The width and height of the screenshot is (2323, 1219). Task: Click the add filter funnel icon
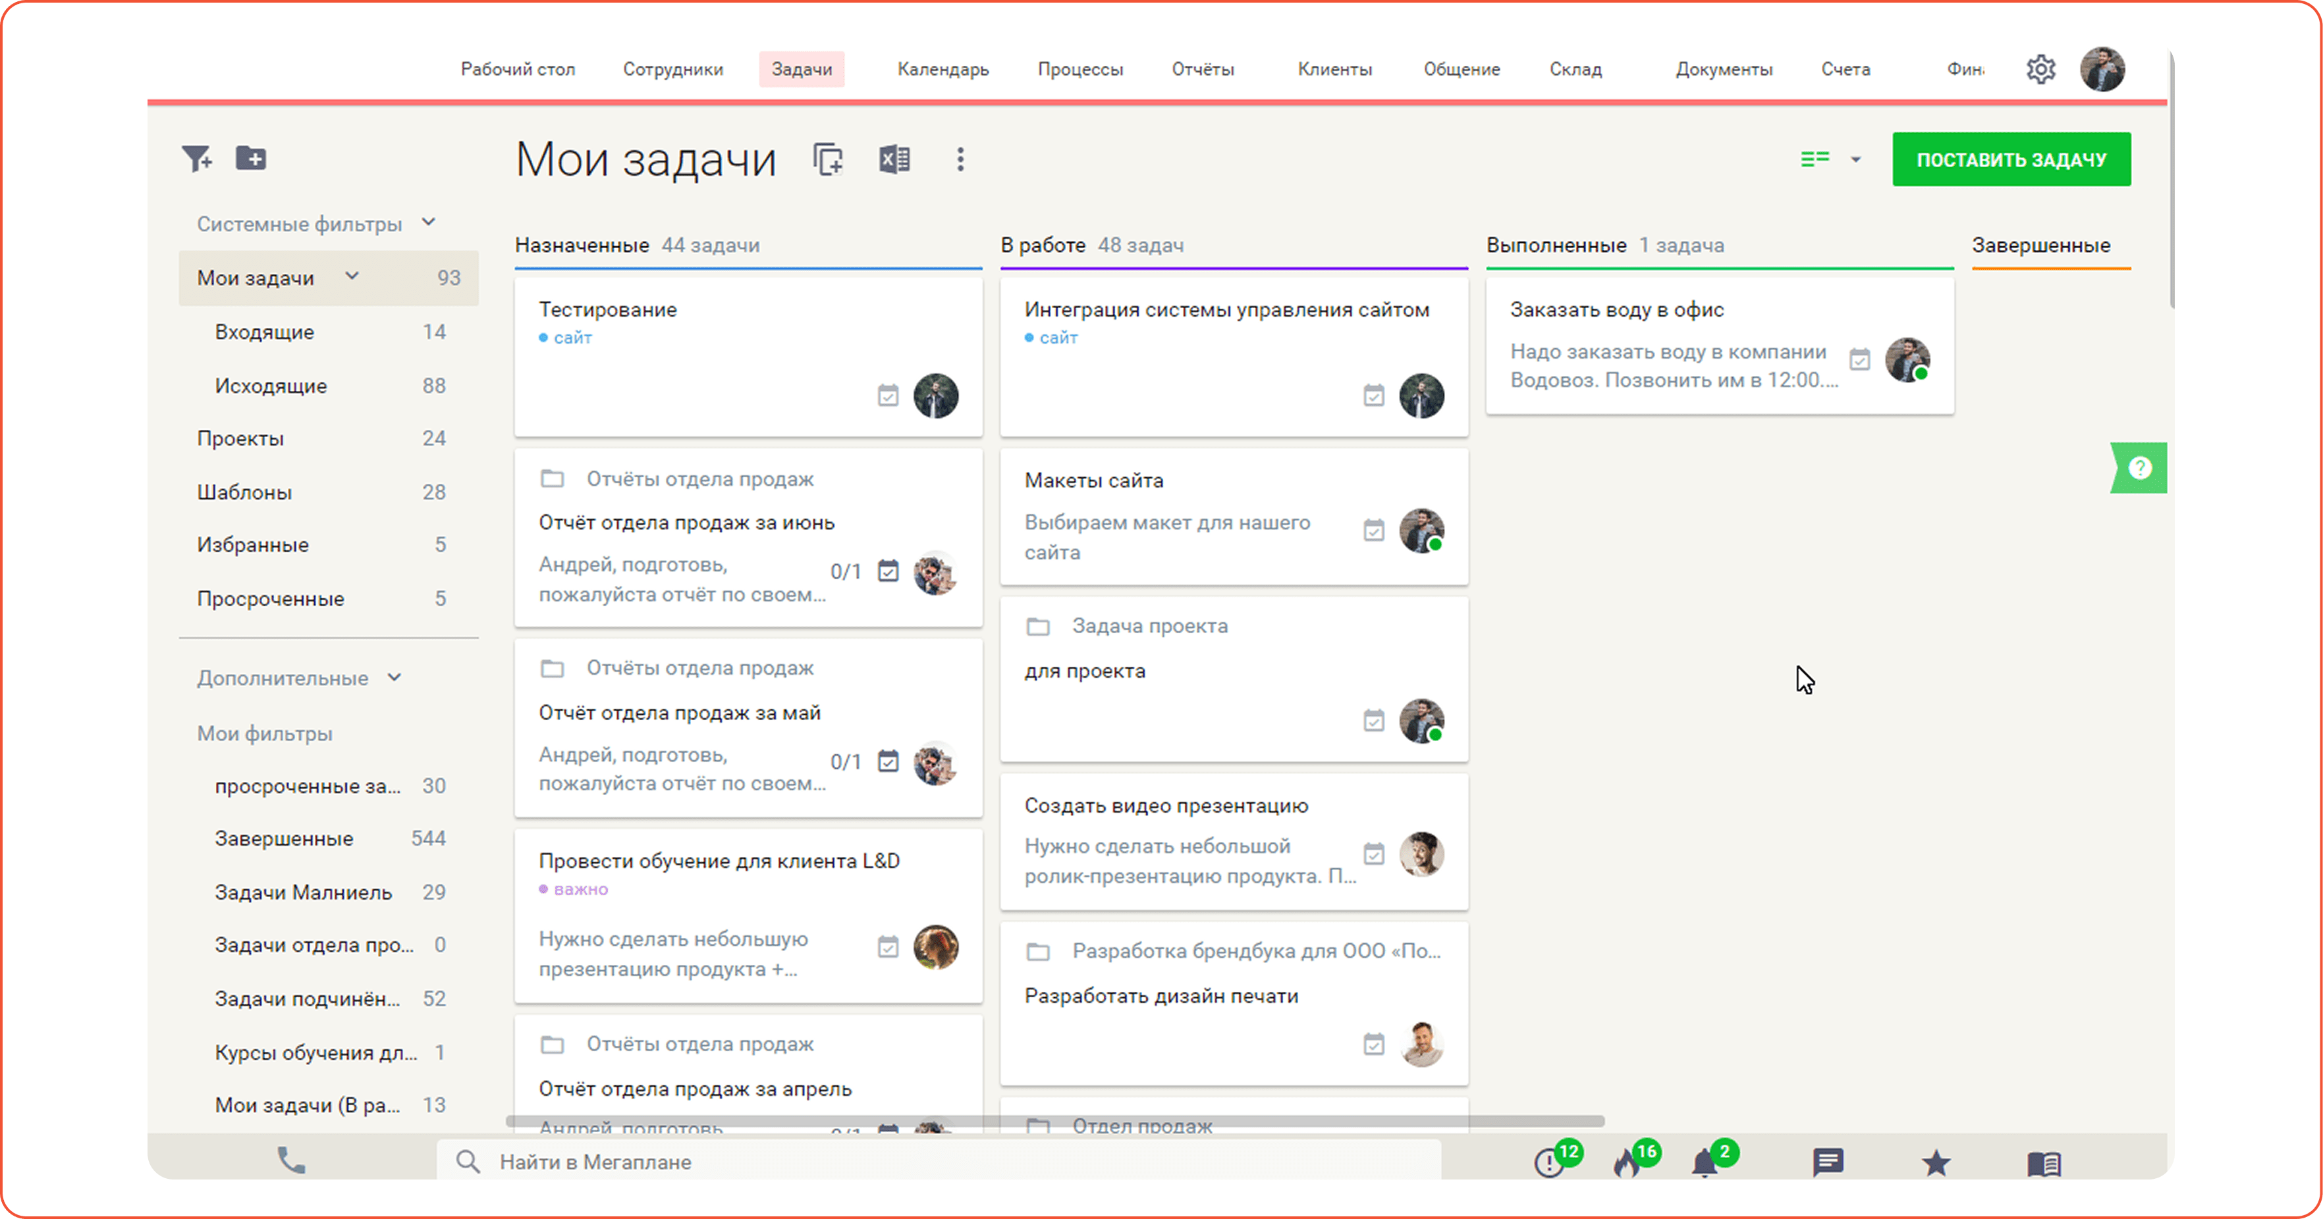point(196,159)
